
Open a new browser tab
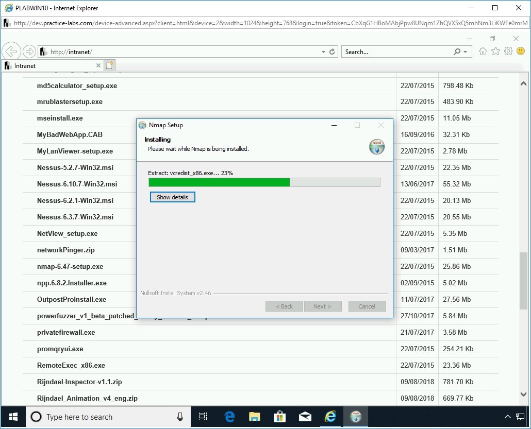(109, 65)
